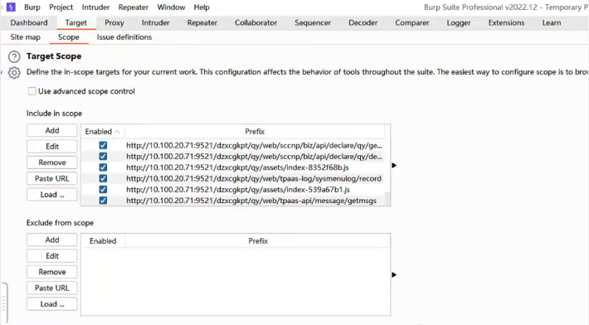Viewport: 589px width, 325px height.
Task: Uncheck the message/getmsgs row checkbox
Action: [103, 201]
